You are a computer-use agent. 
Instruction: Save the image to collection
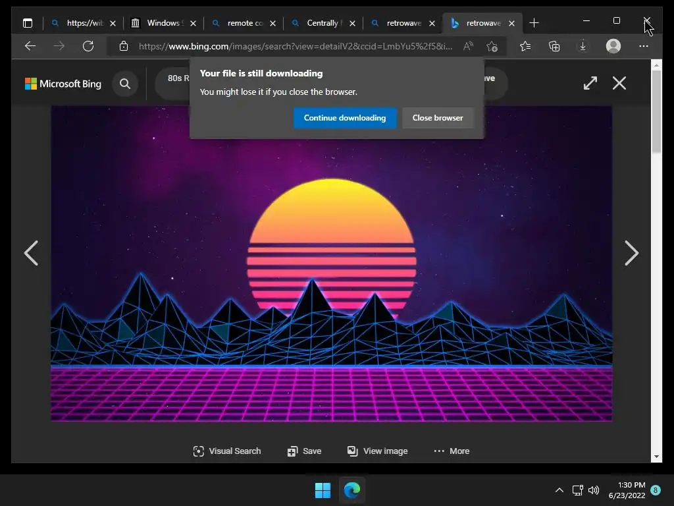tap(304, 451)
